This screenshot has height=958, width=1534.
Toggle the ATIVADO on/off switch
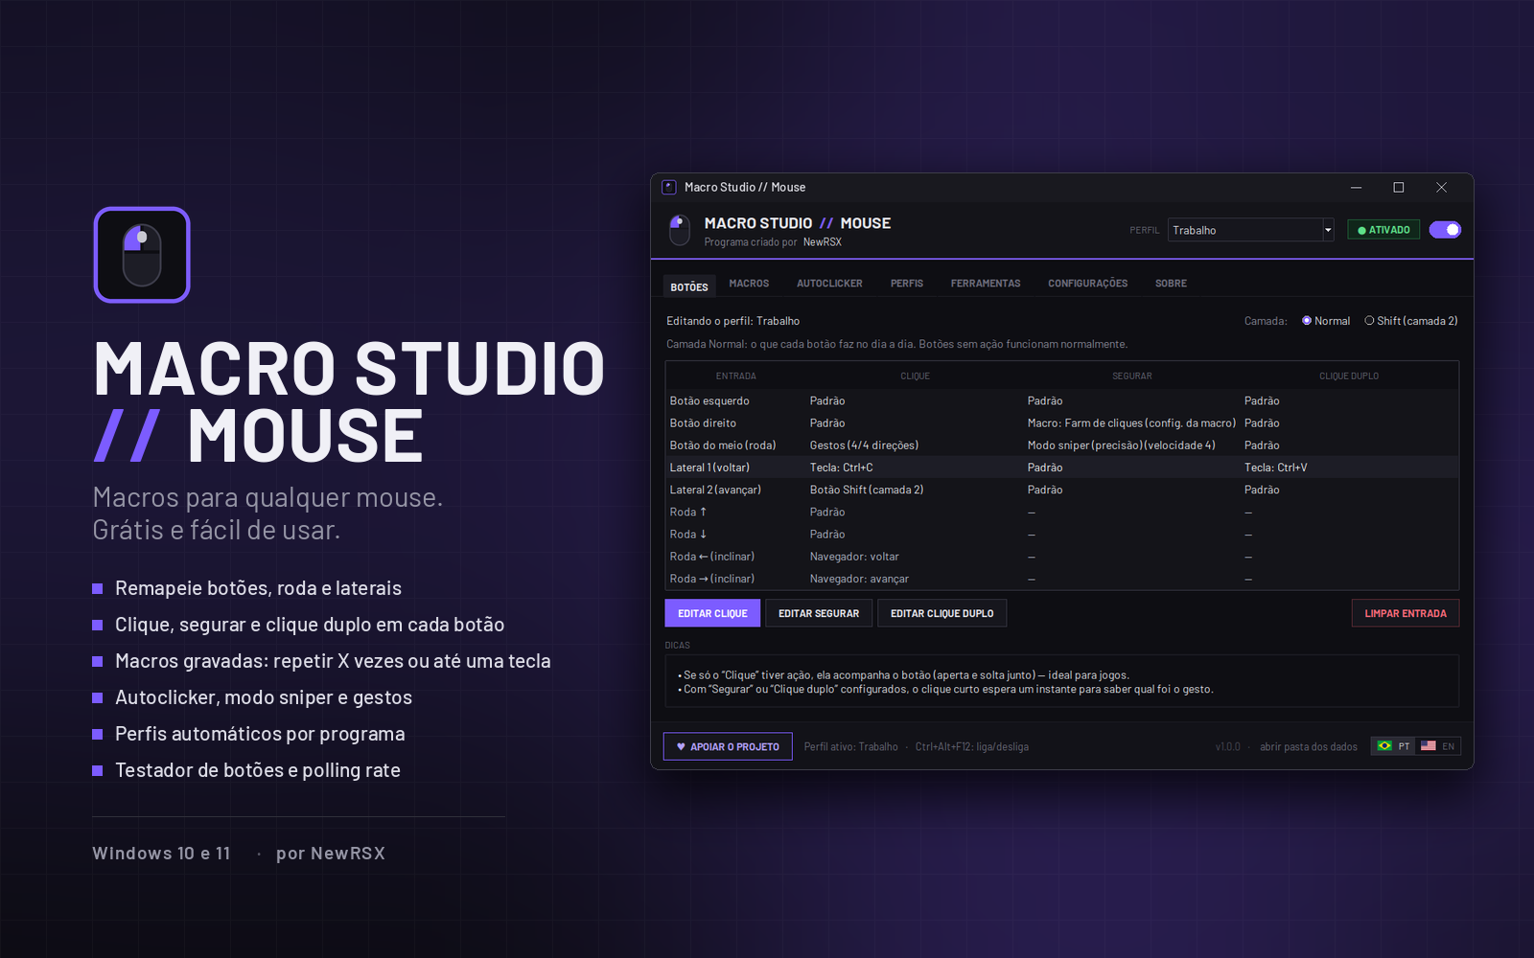click(x=1445, y=230)
